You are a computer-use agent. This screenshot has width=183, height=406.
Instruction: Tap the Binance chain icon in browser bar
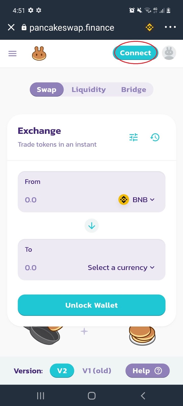149,27
